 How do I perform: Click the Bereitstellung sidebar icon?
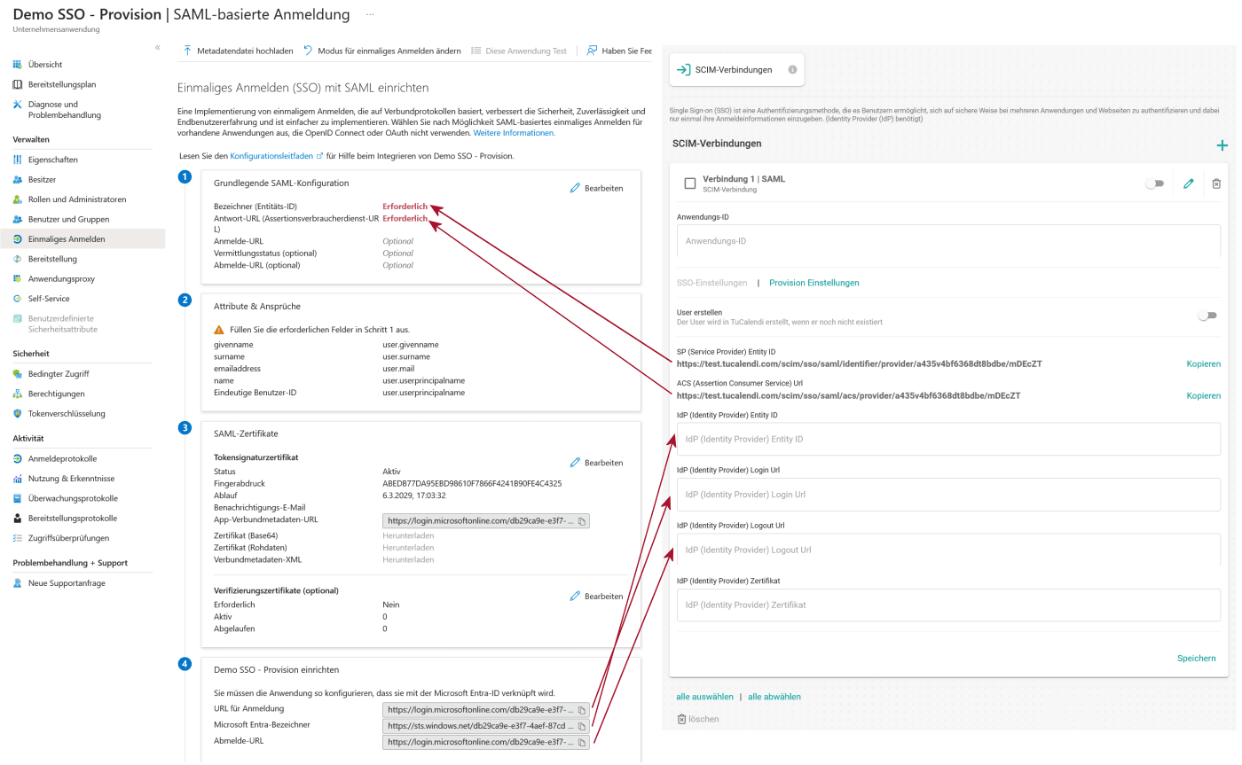click(18, 259)
